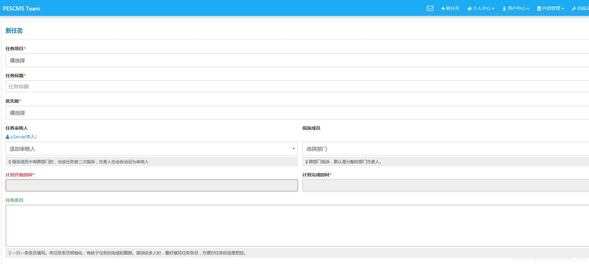Image resolution: width=589 pixels, height=264 pixels.
Task: Open the 优先级 select dropdown
Action: point(297,113)
